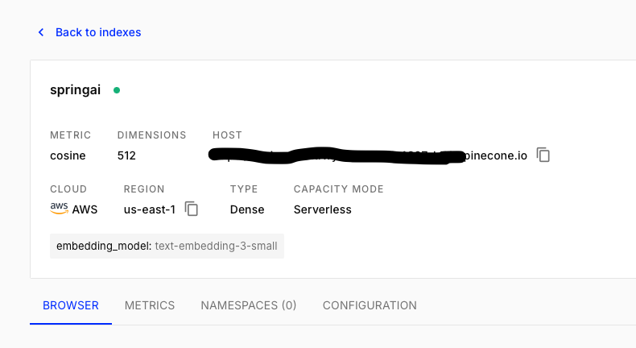Click the springai index name

(75, 90)
